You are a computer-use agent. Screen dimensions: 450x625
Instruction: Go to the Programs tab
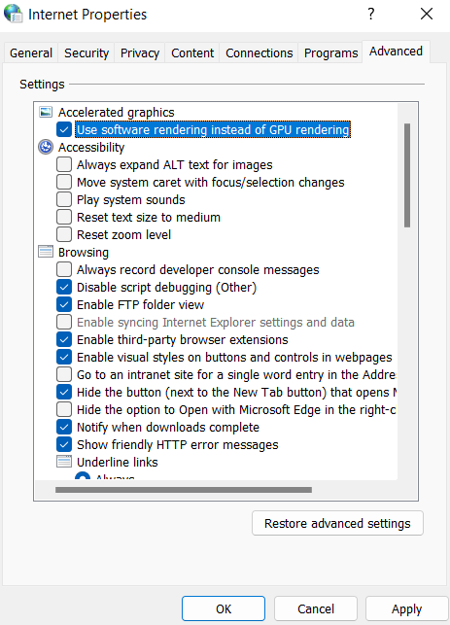coord(330,53)
